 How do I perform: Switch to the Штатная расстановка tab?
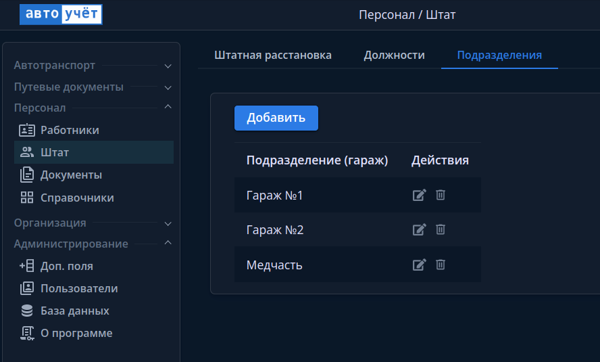[273, 55]
